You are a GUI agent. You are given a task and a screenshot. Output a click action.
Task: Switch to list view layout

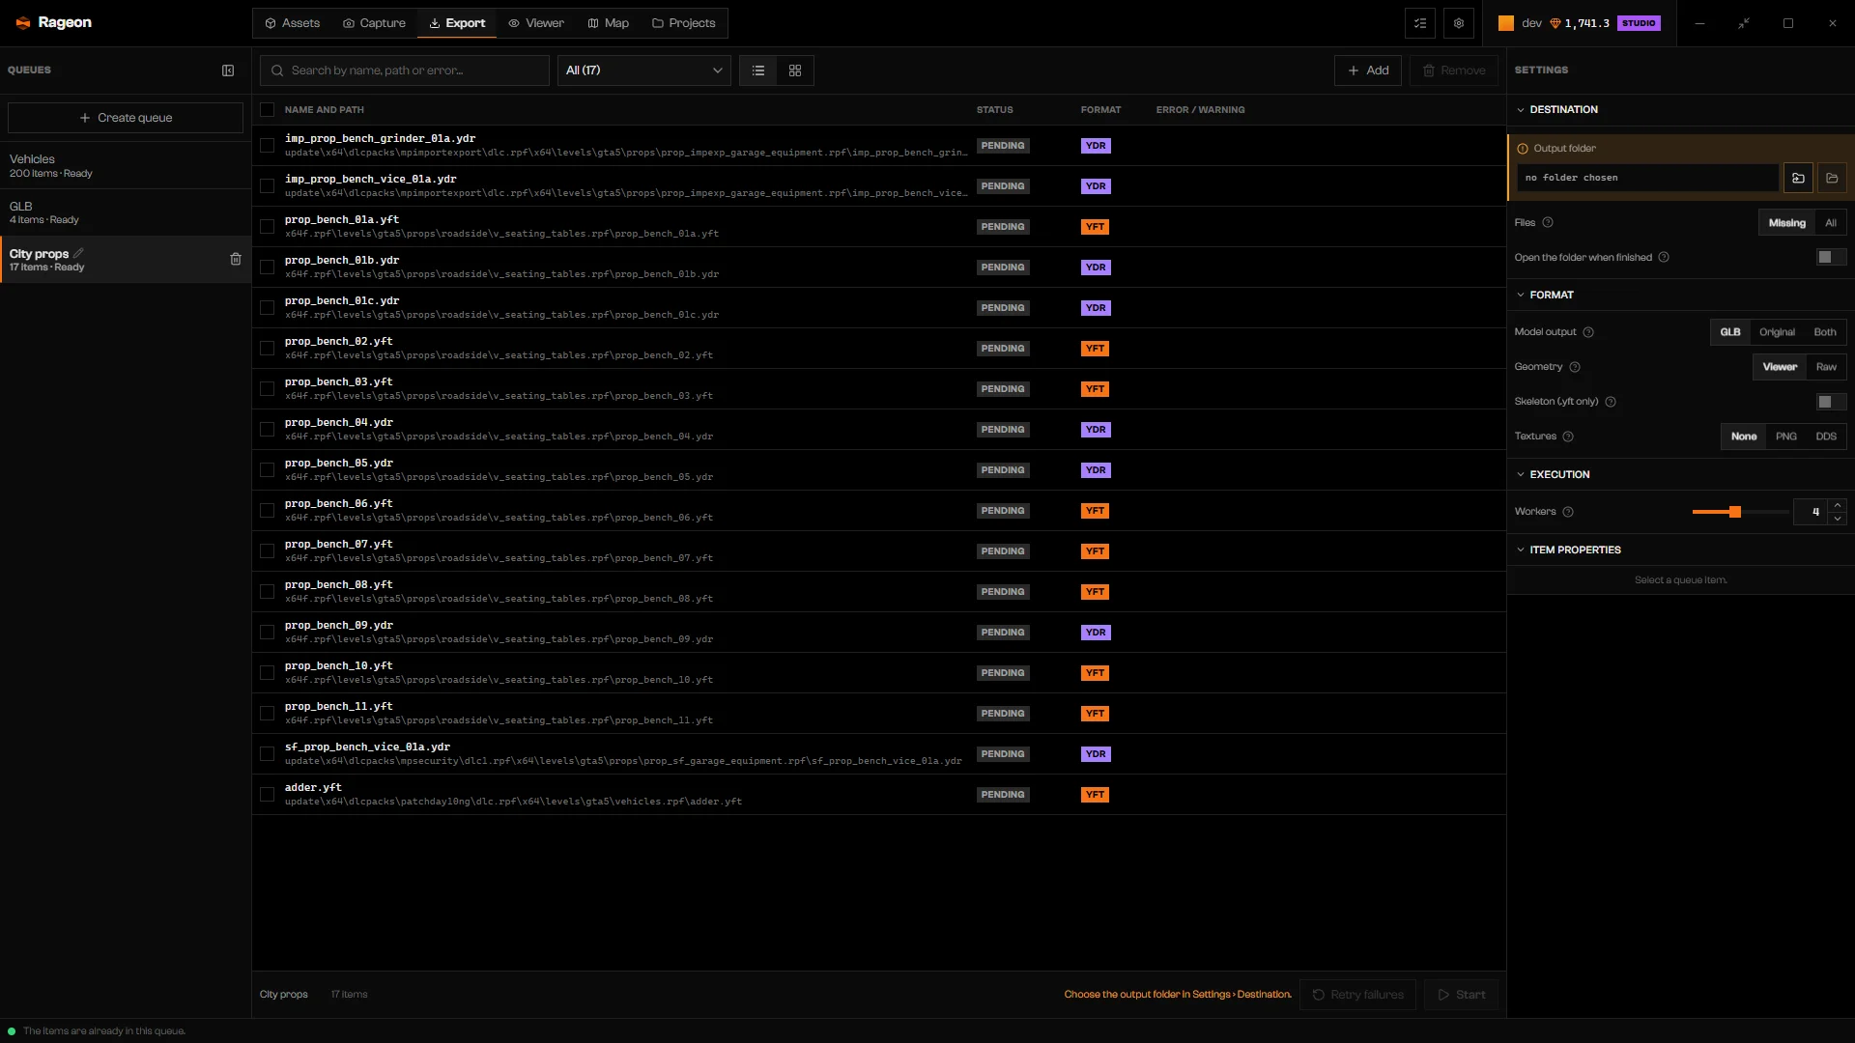click(x=758, y=70)
